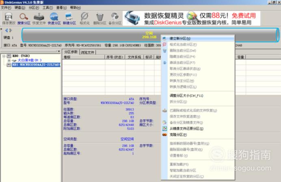The image size is (281, 182).
Task: Click the 卷标 column header
Action: click(x=83, y=57)
